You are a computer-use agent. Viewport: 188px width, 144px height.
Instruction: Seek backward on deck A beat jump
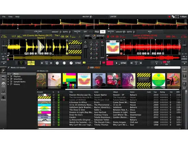tap(42, 63)
